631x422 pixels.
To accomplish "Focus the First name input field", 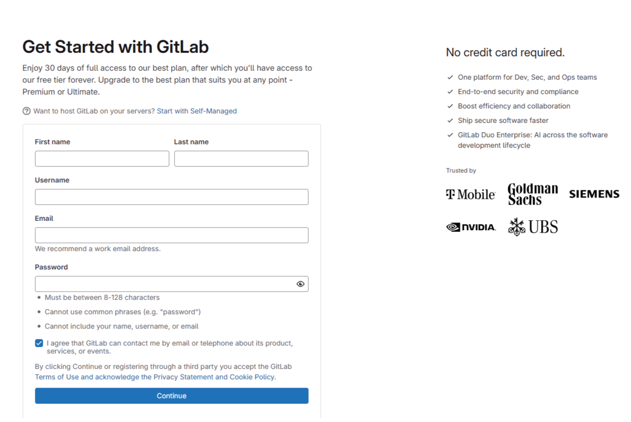I will pyautogui.click(x=102, y=159).
